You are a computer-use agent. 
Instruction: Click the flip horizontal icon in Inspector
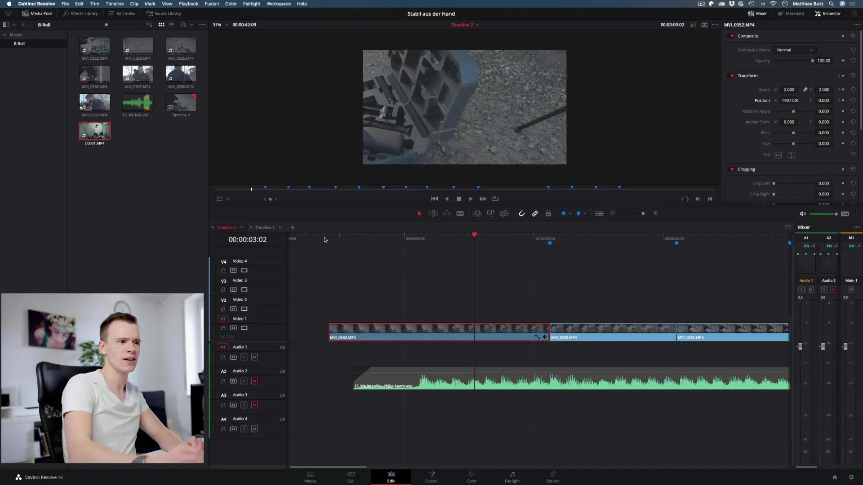pyautogui.click(x=778, y=155)
